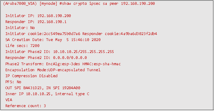Screen dimensions: 214x111
Task: Click the Encapsulation Mode UDP-encapsulated Tunnel line
Action: (x=53, y=70)
